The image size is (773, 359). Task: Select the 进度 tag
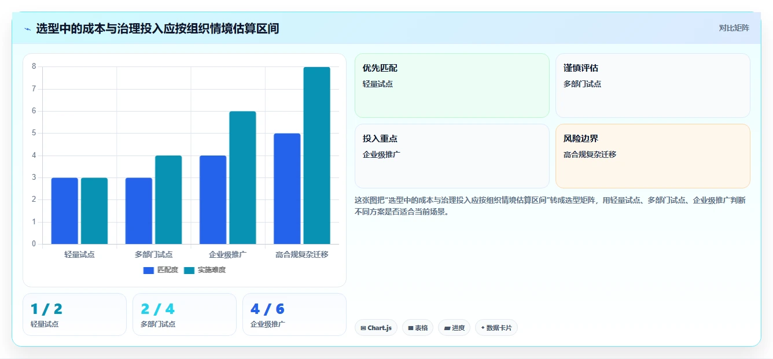454,328
